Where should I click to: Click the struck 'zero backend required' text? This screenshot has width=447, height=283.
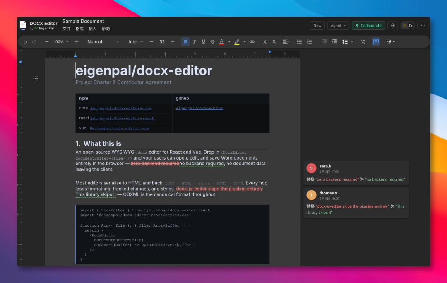coord(155,164)
